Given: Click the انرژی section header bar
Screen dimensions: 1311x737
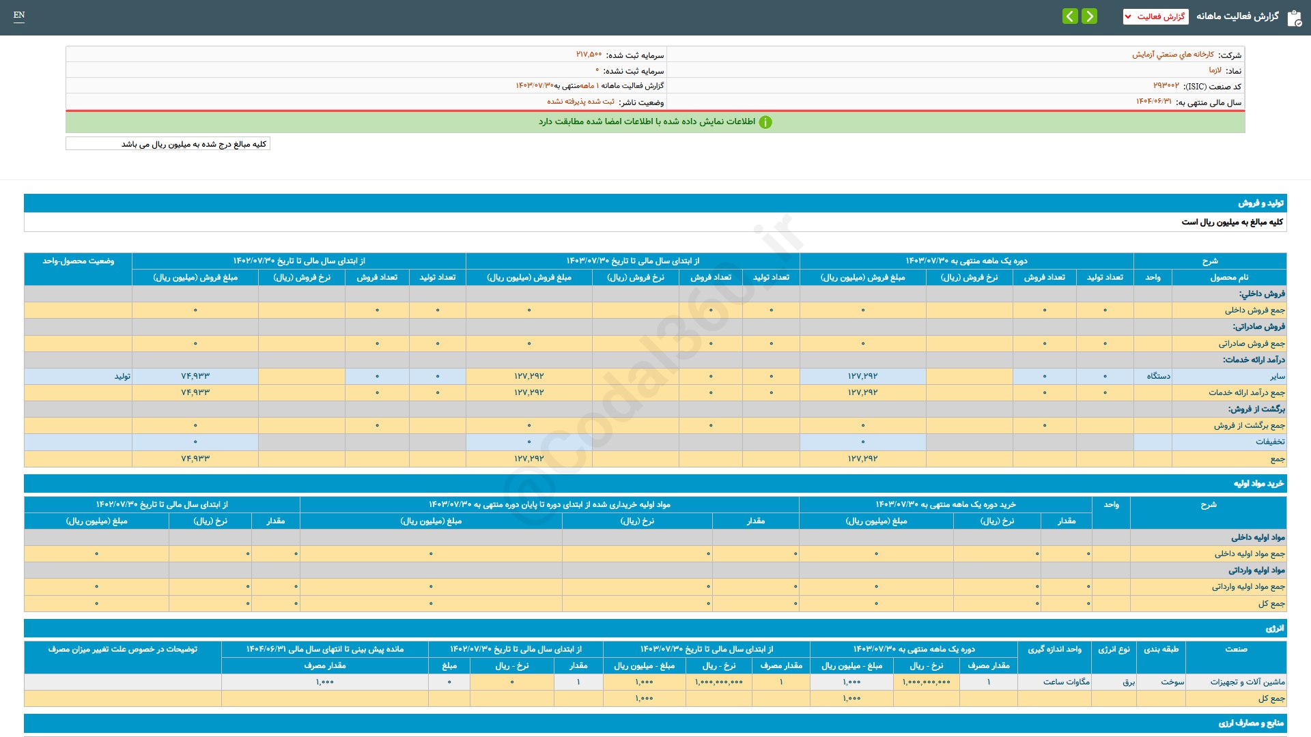Looking at the screenshot, I should tap(1274, 628).
